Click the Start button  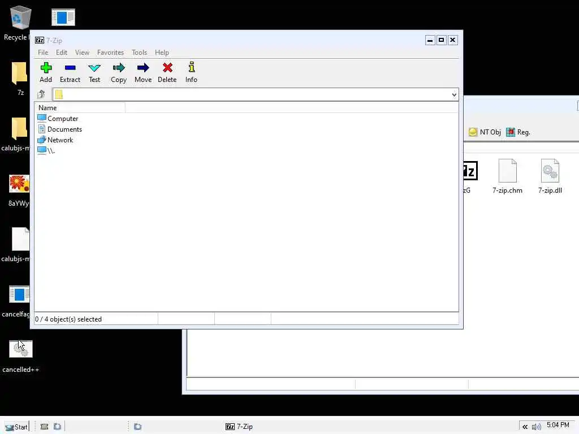tap(16, 427)
